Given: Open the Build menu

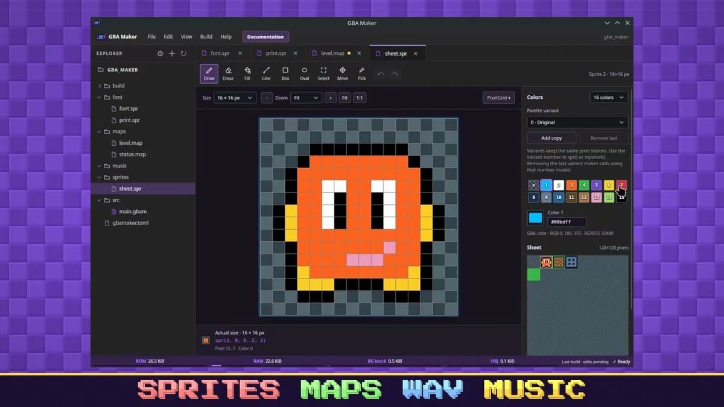Looking at the screenshot, I should click(x=206, y=37).
